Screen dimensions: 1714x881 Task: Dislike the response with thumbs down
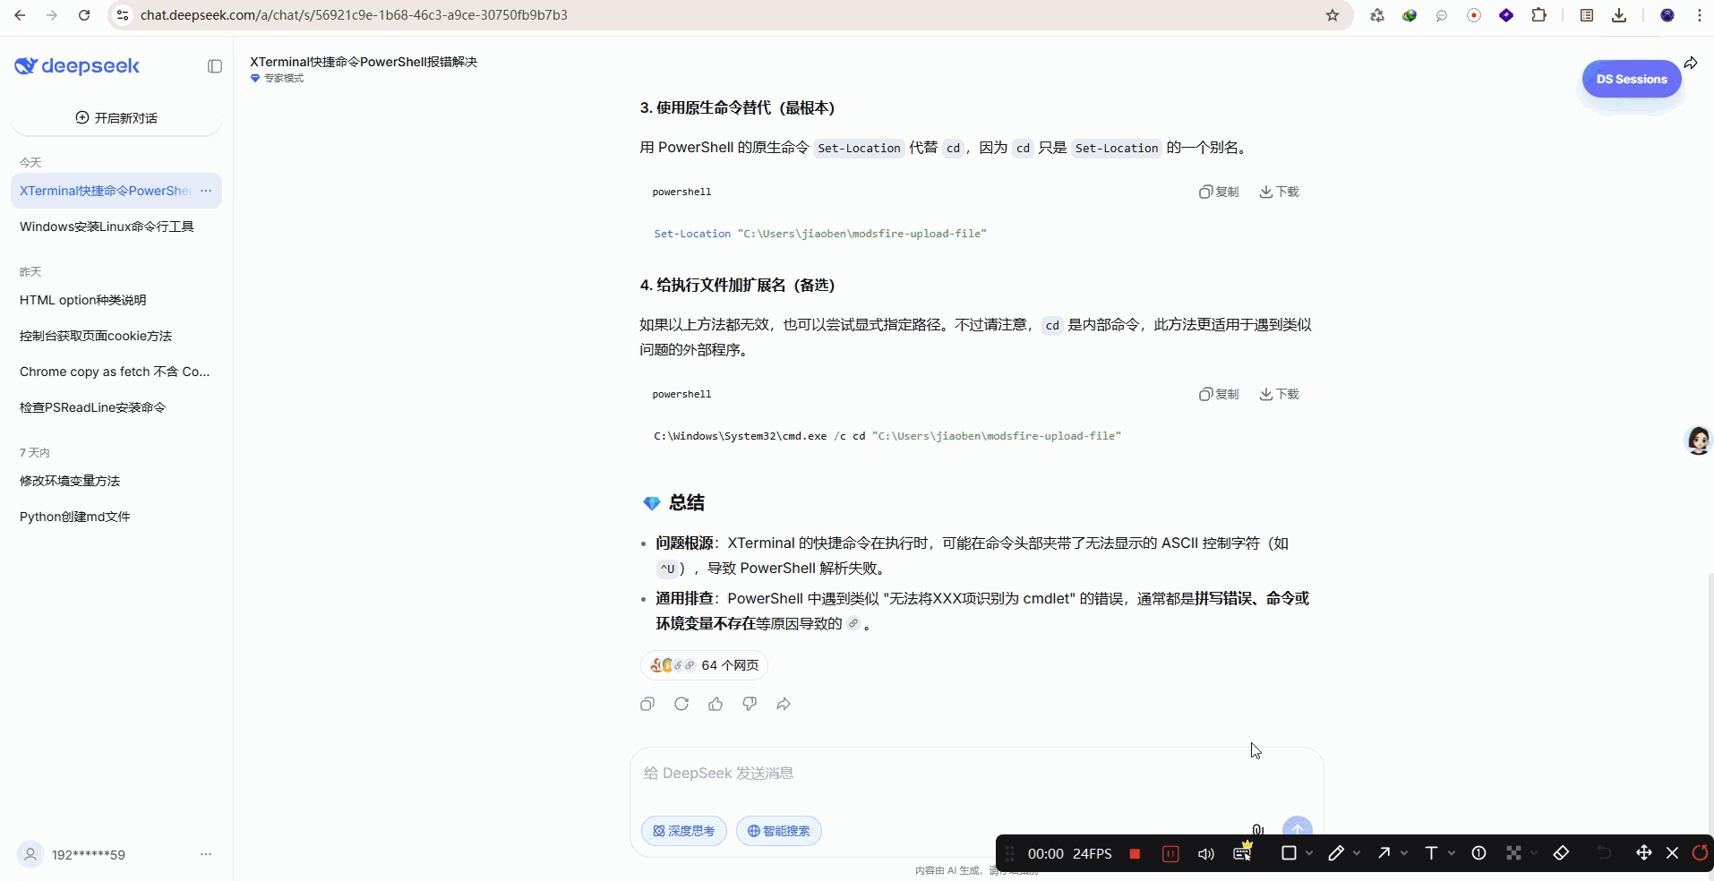click(750, 704)
